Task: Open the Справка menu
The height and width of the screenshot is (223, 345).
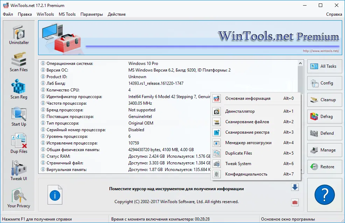Action: tap(334, 14)
